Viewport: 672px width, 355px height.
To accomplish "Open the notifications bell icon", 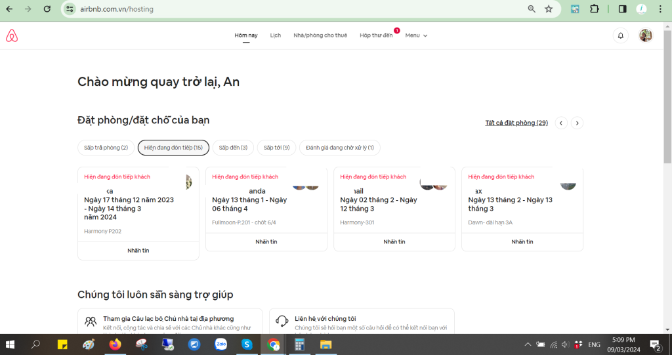I will tap(620, 35).
